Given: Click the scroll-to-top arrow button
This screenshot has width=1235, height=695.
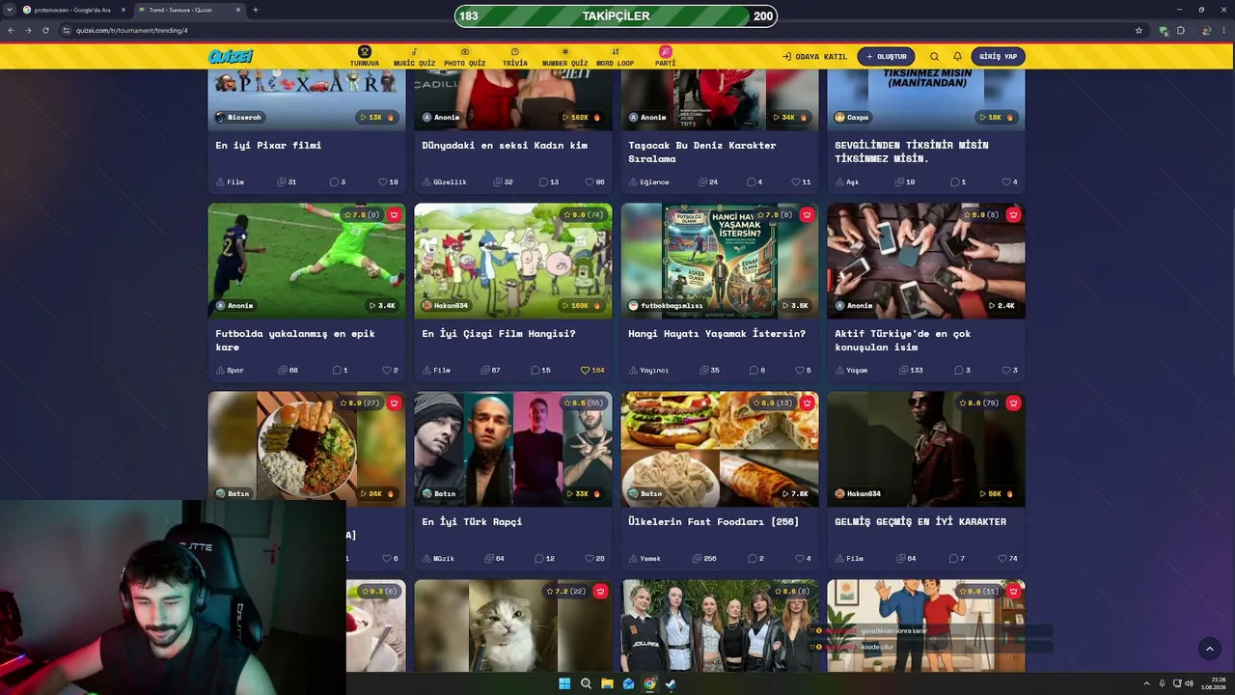Looking at the screenshot, I should (x=1209, y=649).
